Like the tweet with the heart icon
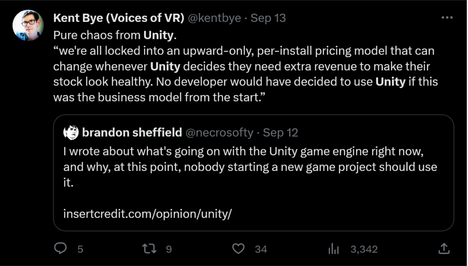Screen dimensions: 468x266 [x=239, y=249]
